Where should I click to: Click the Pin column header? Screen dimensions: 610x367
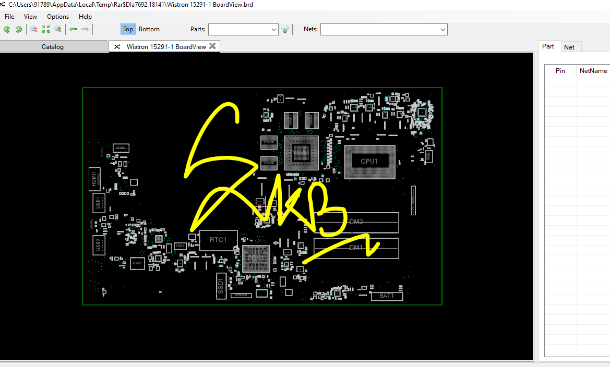560,71
